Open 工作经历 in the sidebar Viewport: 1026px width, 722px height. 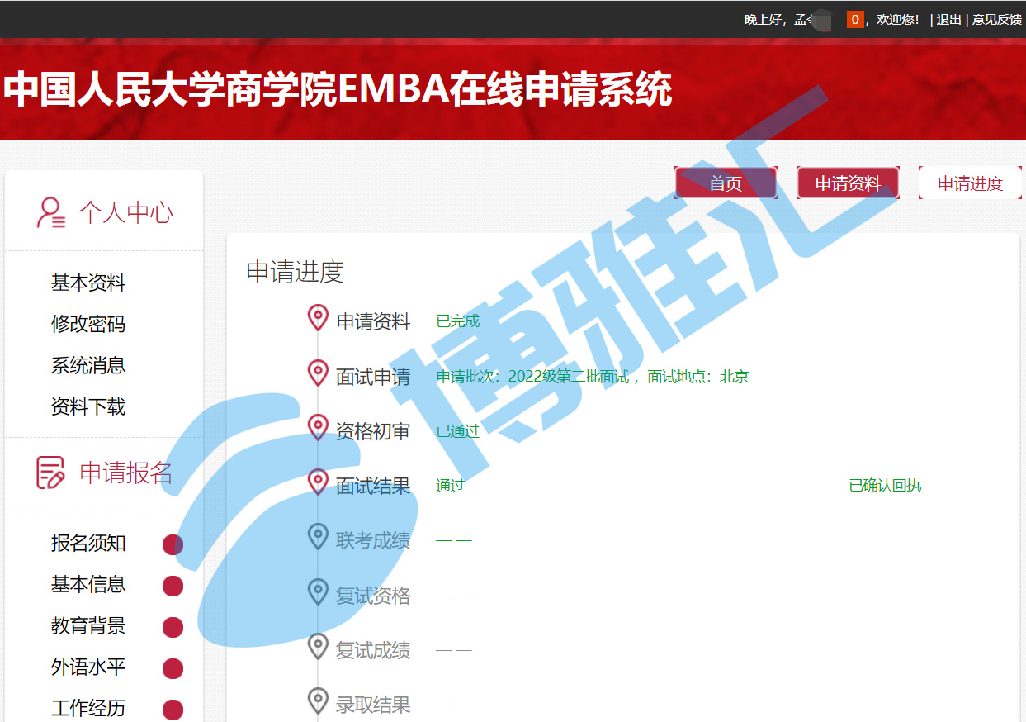pyautogui.click(x=88, y=708)
